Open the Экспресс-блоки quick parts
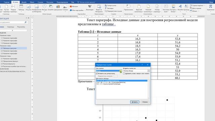This screenshot has height=121, width=215. pos(173,8)
